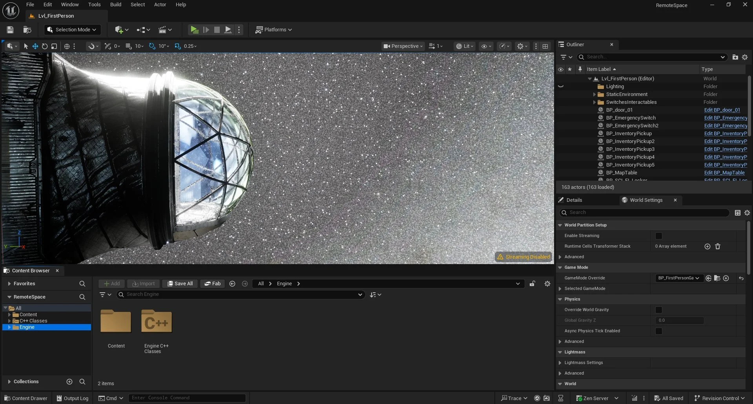Toggle the world coordinate system globe icon

(67, 46)
